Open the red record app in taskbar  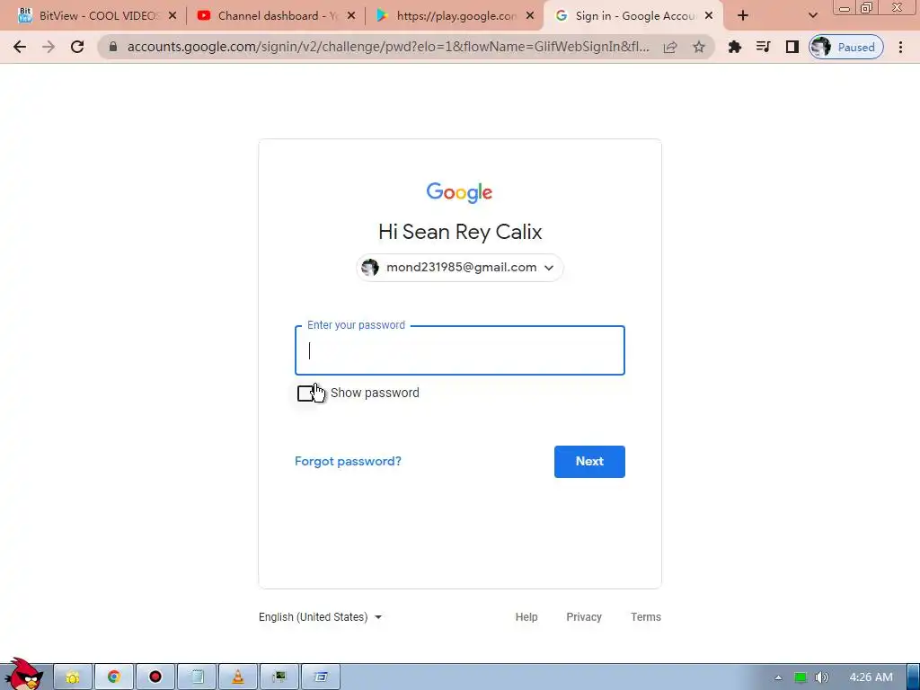(155, 677)
